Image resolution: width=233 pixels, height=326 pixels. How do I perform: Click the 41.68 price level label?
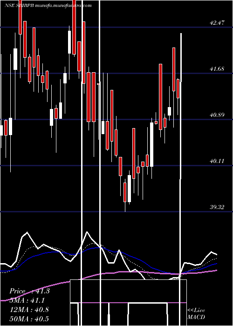217,69
